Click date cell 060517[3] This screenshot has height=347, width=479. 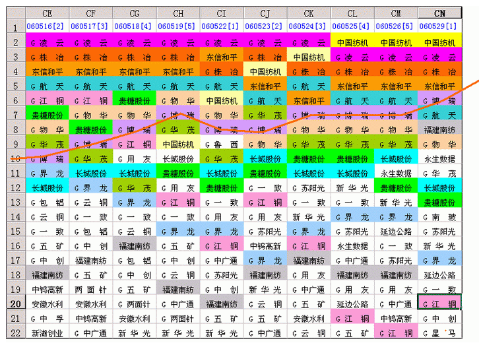pyautogui.click(x=91, y=26)
